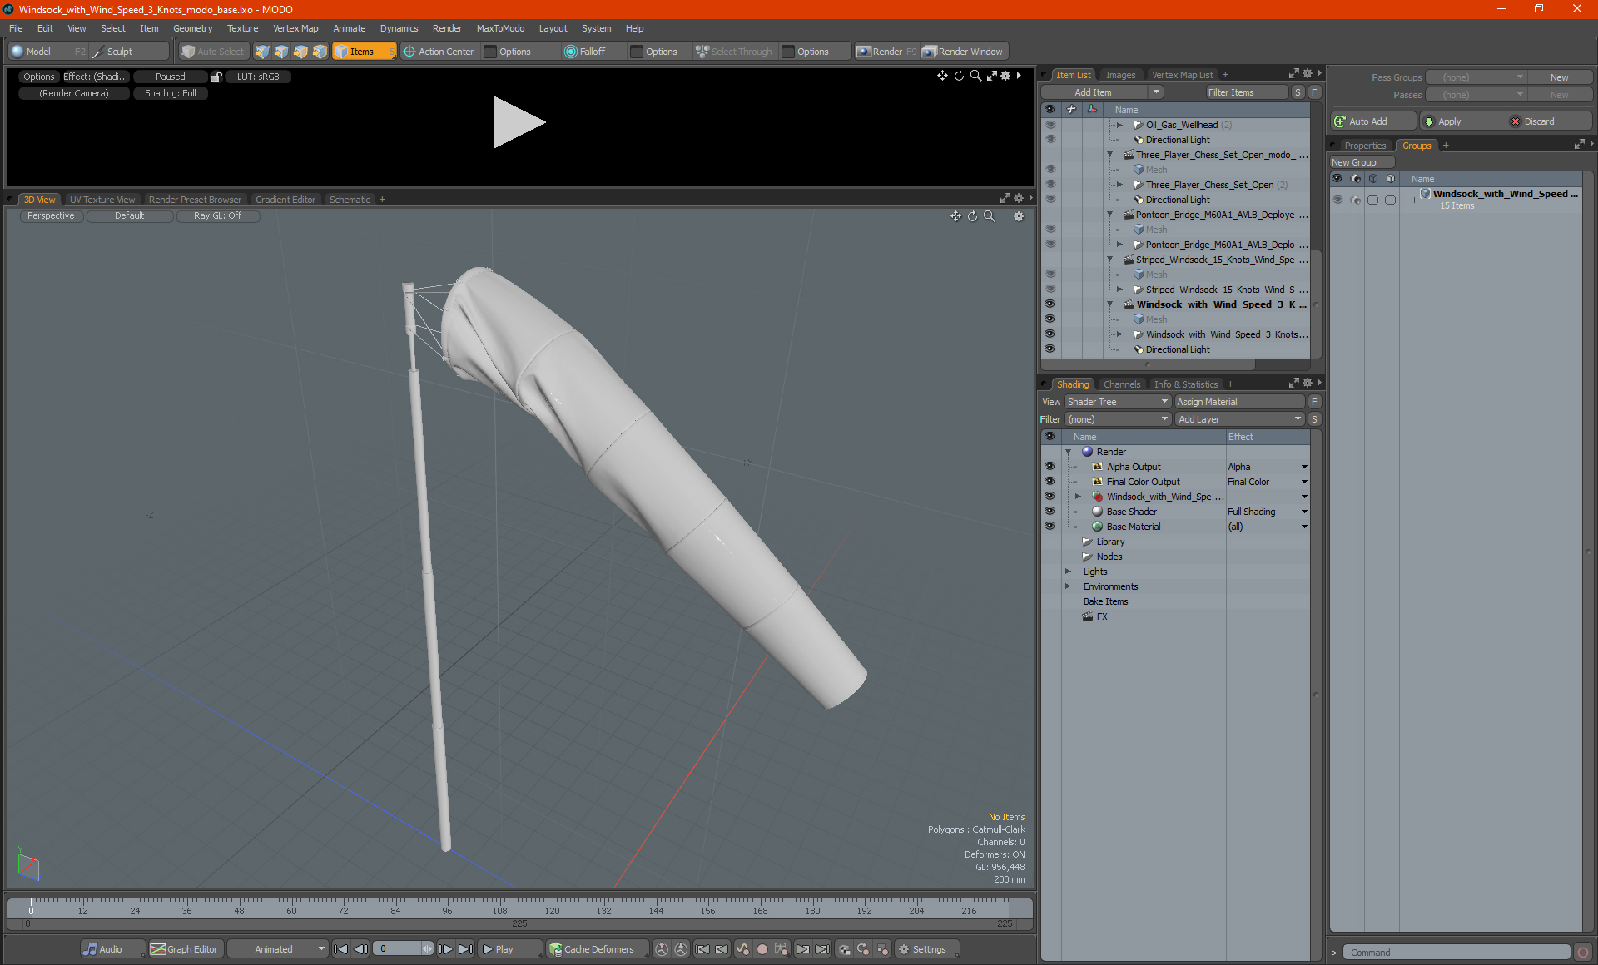Open the Animate menu
The height and width of the screenshot is (965, 1598).
coord(350,28)
